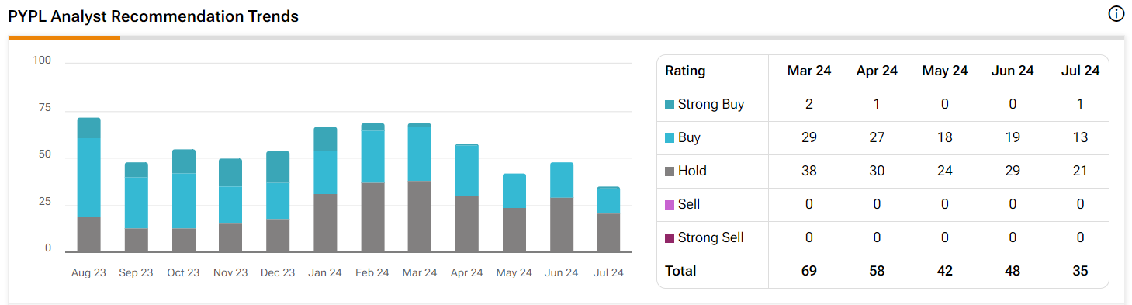Click the Strong Buy row label
Image resolution: width=1132 pixels, height=305 pixels.
pos(711,104)
